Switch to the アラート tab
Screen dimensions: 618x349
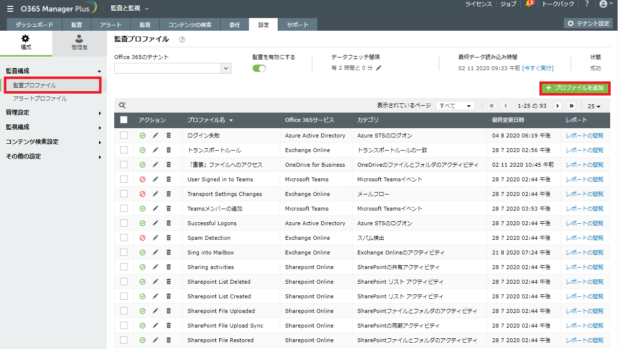pos(111,24)
